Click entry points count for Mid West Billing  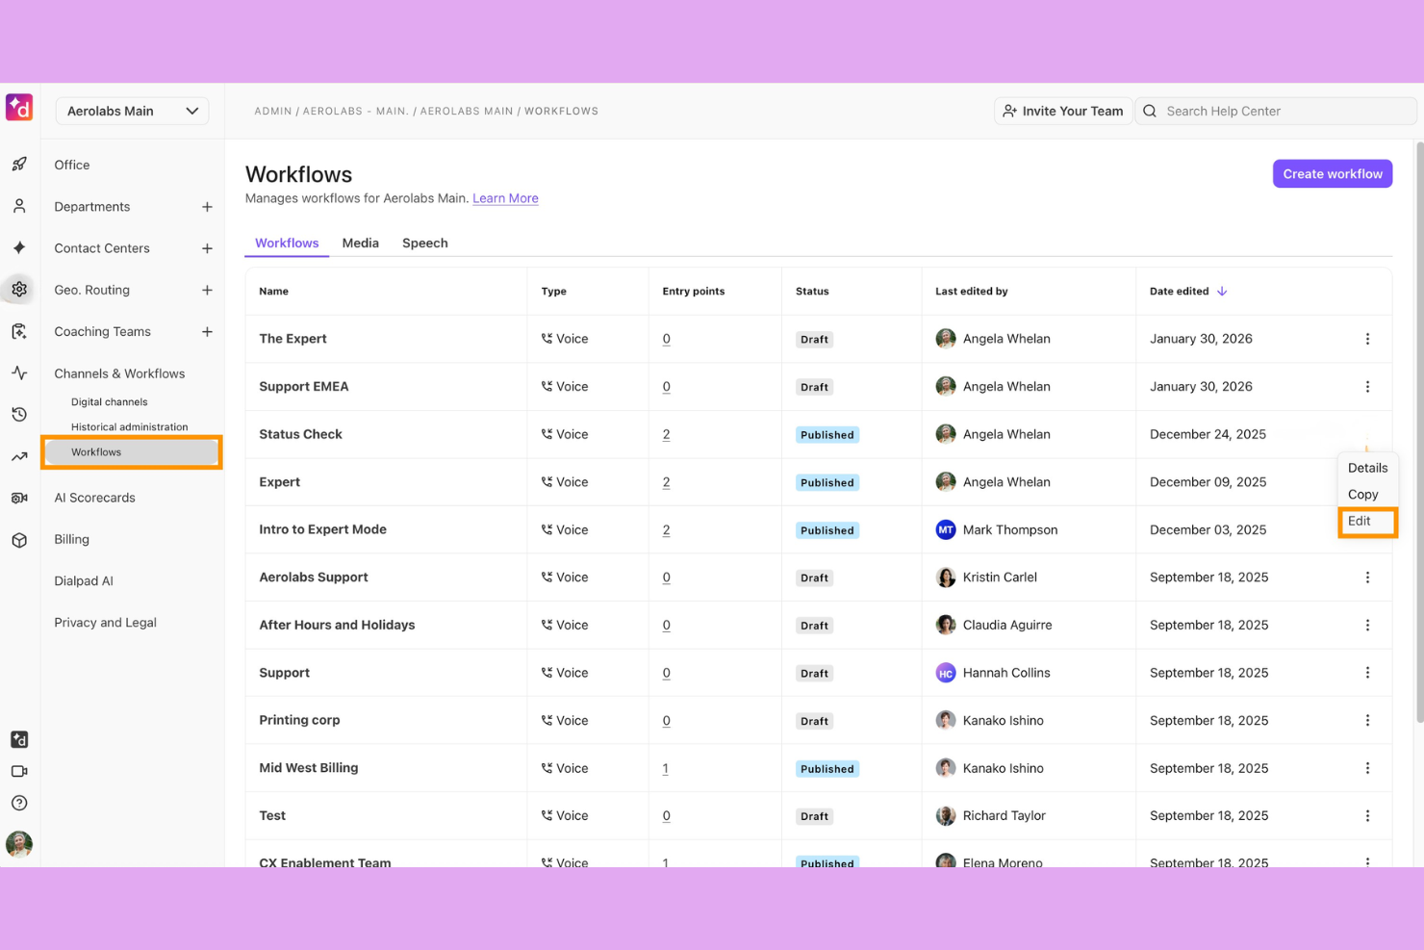pos(665,768)
